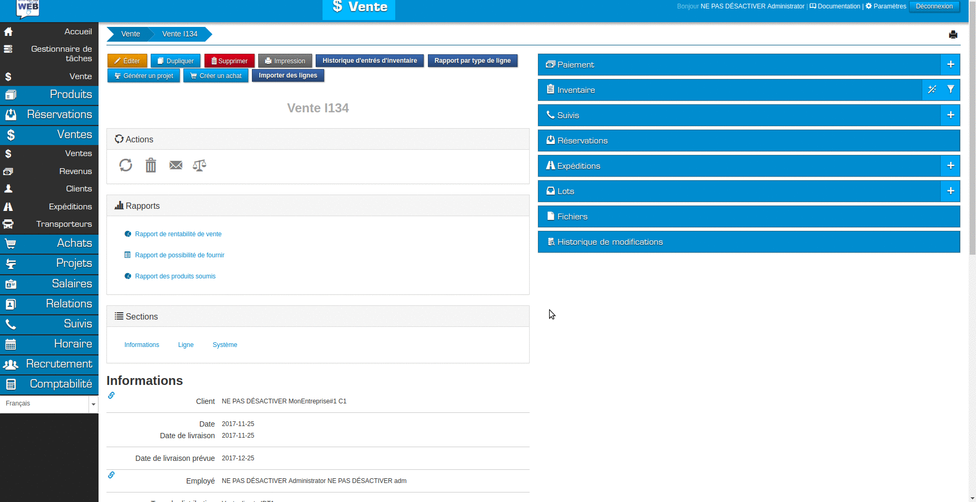
Task: Add a new Paiement with plus button
Action: coord(950,64)
